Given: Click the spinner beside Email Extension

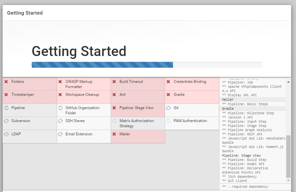Looking at the screenshot, I should [x=60, y=134].
